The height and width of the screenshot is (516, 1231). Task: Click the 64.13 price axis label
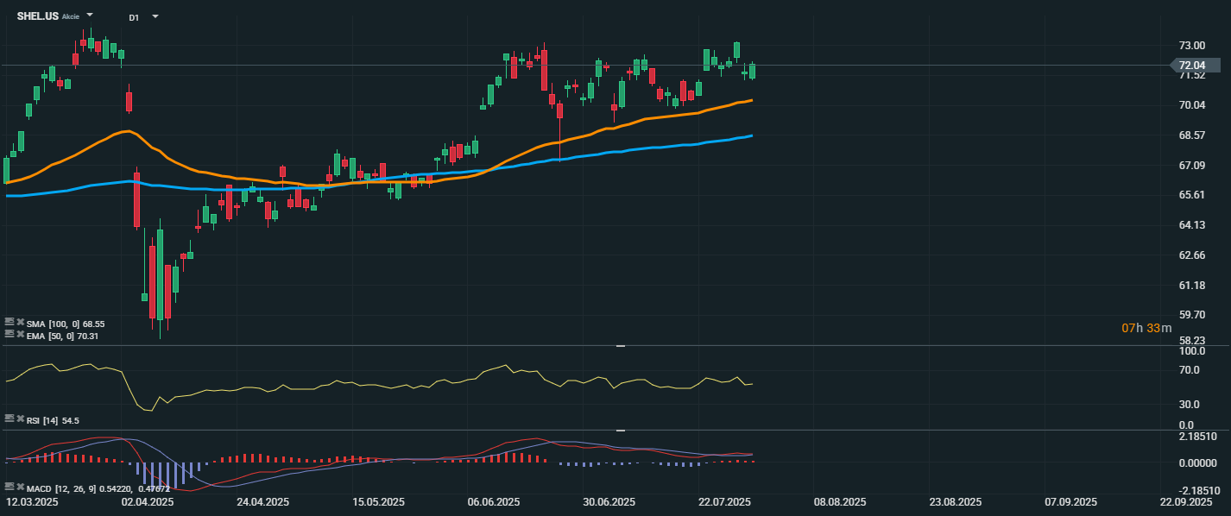point(1192,225)
